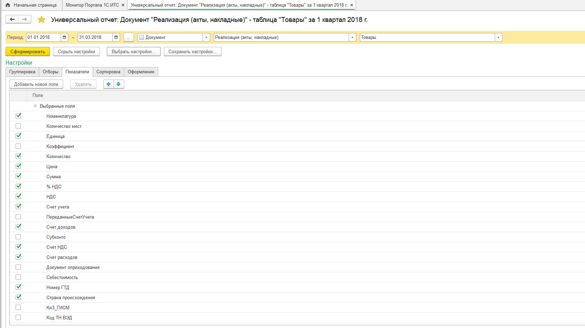
Task: Open the Сортировка settings tab
Action: point(108,72)
